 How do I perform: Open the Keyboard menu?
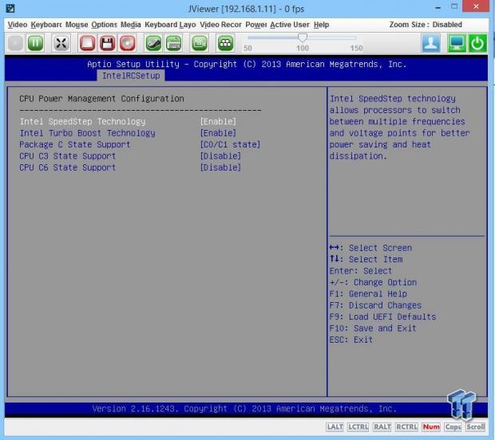(46, 25)
